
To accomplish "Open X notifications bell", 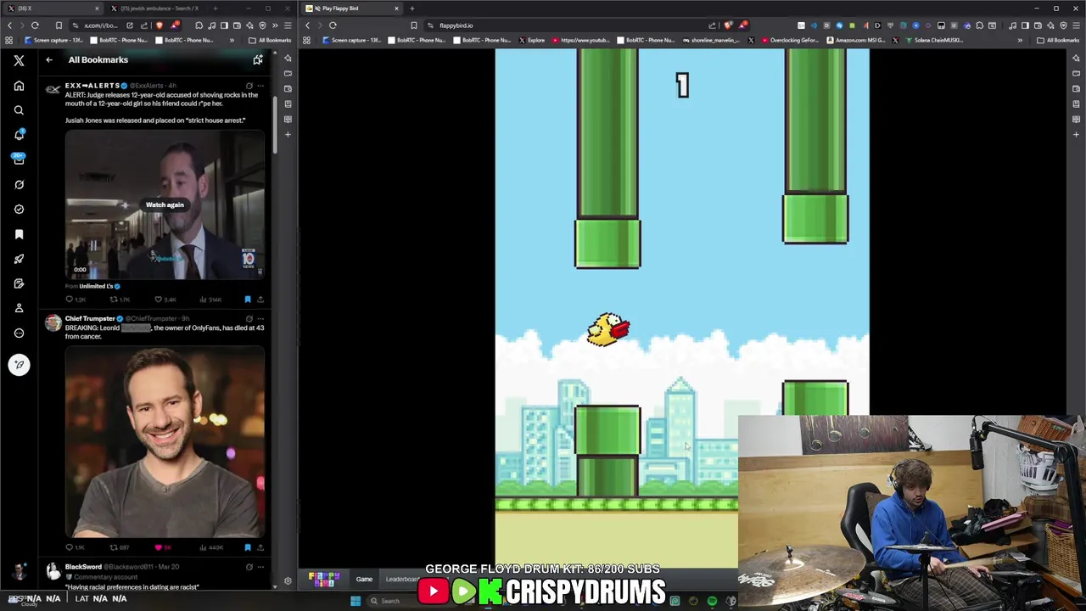I will point(19,135).
